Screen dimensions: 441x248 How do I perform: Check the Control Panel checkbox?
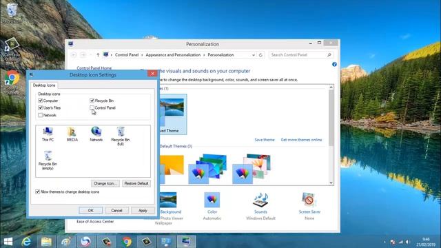(x=92, y=107)
